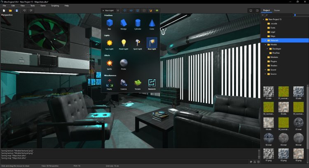Click the Undo arrow in toolbar
The image size is (309, 168).
[x=25, y=10]
